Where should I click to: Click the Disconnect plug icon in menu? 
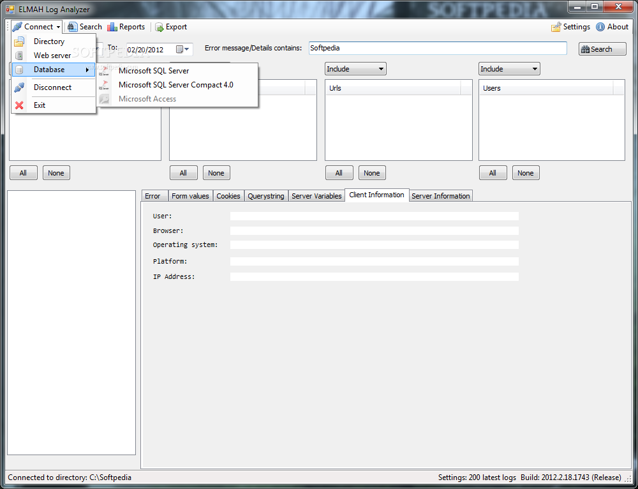coord(19,87)
